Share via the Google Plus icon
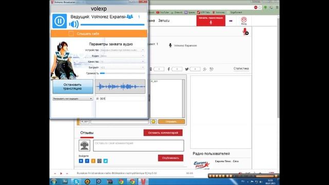The width and height of the screenshot is (329, 185). pyautogui.click(x=205, y=69)
